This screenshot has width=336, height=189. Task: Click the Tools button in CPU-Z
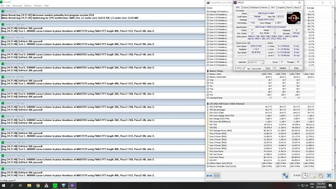point(268,68)
